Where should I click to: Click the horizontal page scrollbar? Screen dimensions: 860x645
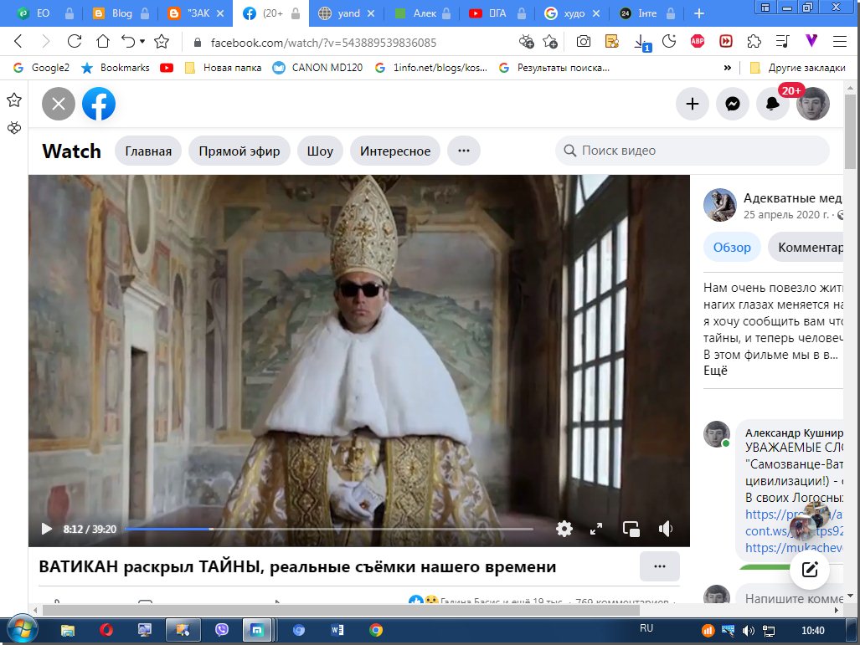(341, 610)
